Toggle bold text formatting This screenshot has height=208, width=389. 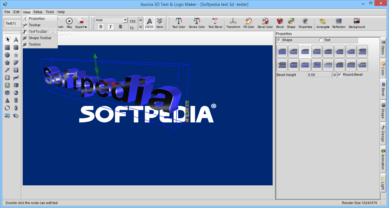101,27
